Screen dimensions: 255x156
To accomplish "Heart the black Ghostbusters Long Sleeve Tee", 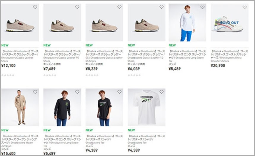I will click(77, 92).
